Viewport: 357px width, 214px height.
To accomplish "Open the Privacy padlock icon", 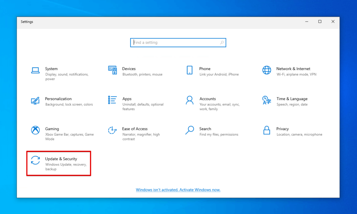I will pyautogui.click(x=267, y=130).
